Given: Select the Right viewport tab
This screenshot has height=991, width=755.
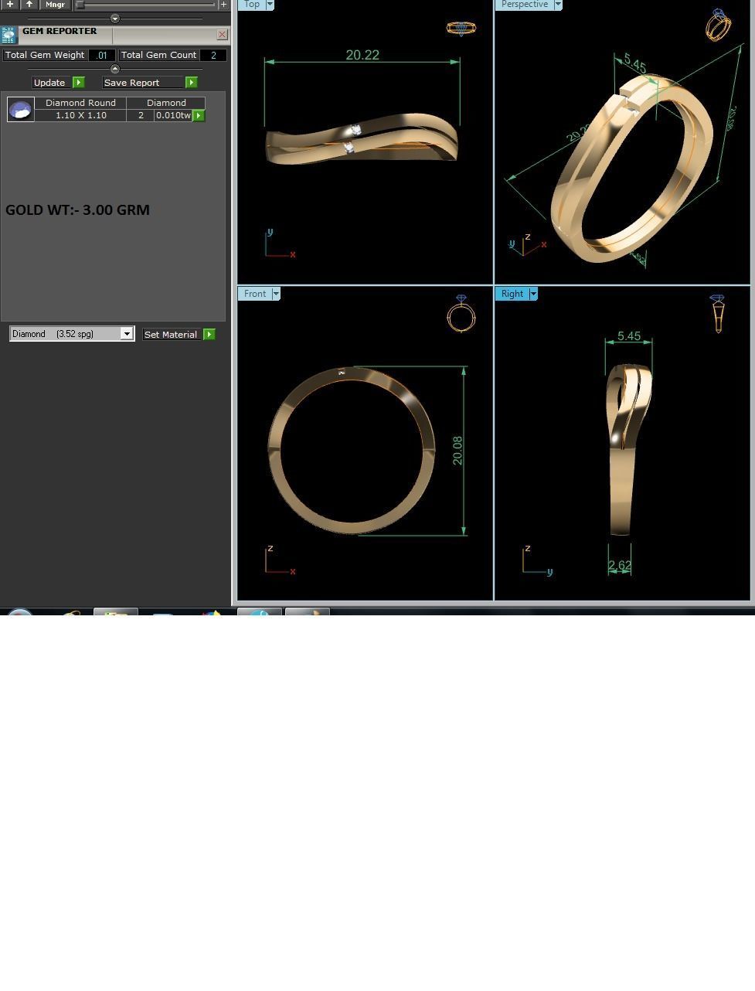Looking at the screenshot, I should tap(512, 294).
